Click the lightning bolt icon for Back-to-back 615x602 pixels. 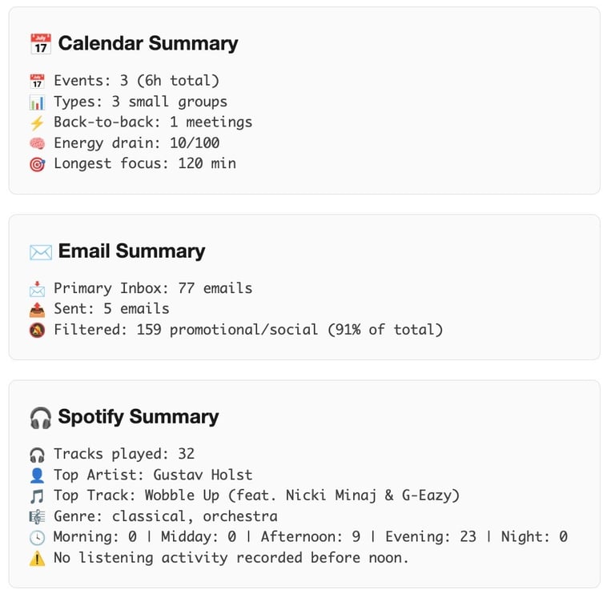coord(38,122)
